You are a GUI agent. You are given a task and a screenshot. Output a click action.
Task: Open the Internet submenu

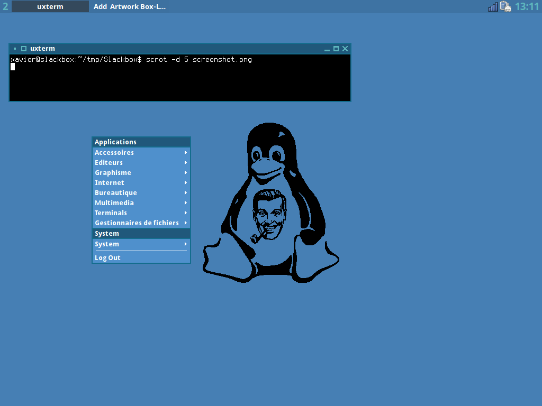[x=141, y=182]
